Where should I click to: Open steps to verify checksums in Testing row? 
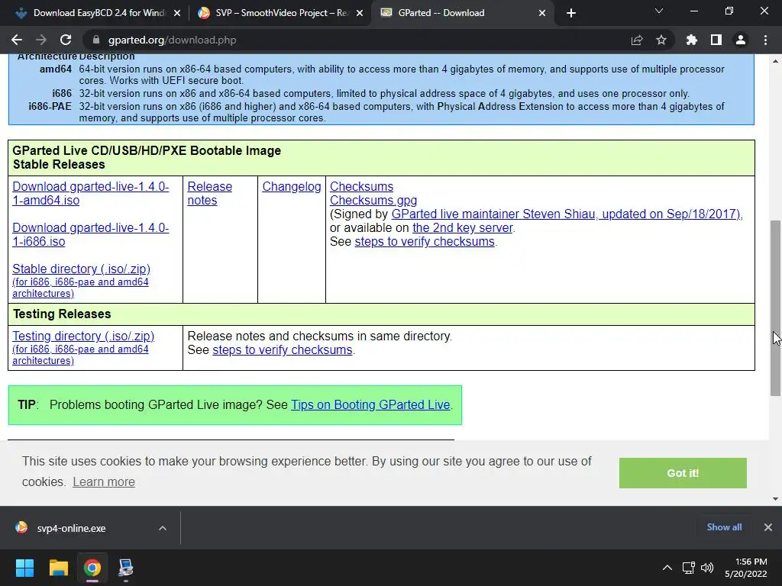click(x=283, y=349)
